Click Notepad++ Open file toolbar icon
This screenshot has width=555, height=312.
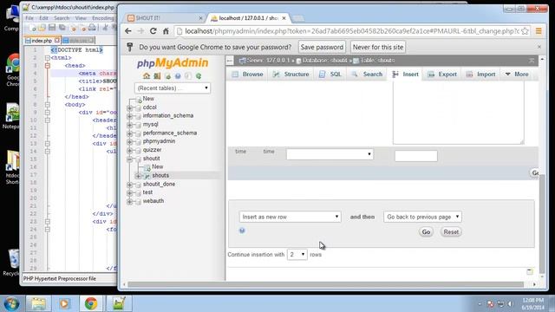[42, 28]
